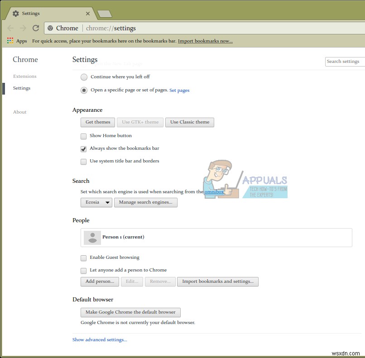Reload the settings page

[x=36, y=28]
